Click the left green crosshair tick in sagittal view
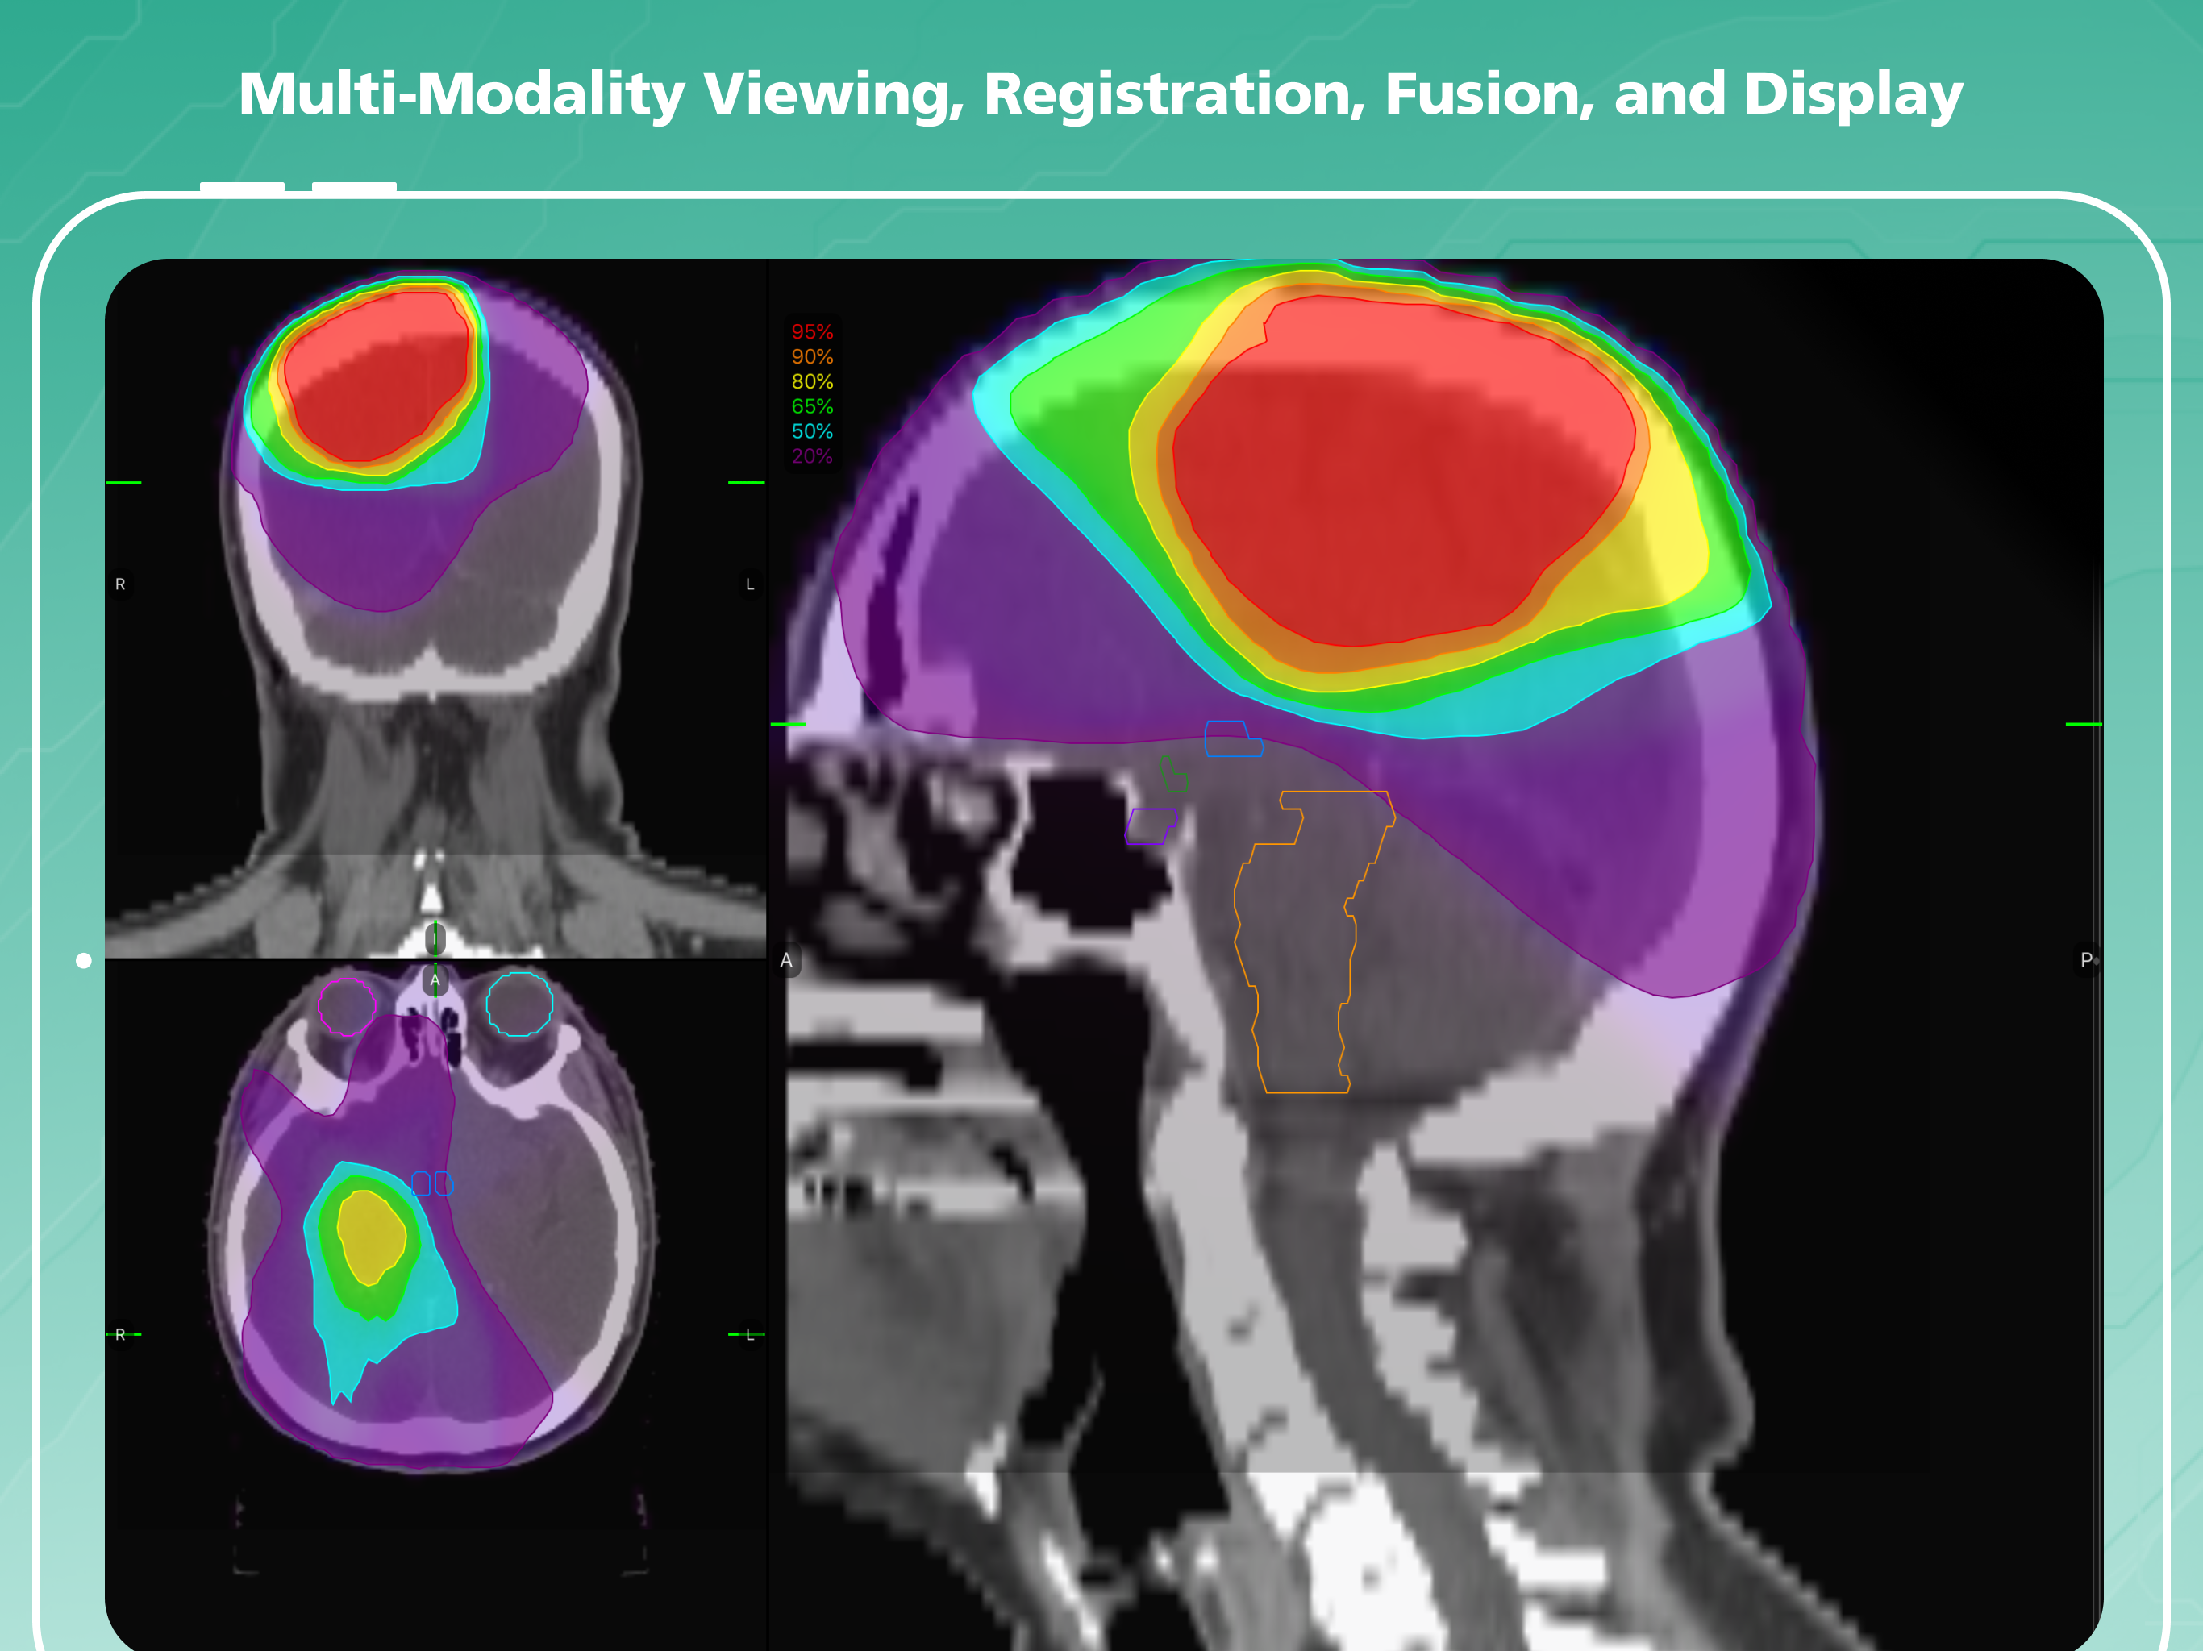2203x1651 pixels. pos(788,724)
